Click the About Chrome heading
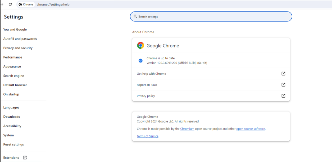 (x=143, y=32)
